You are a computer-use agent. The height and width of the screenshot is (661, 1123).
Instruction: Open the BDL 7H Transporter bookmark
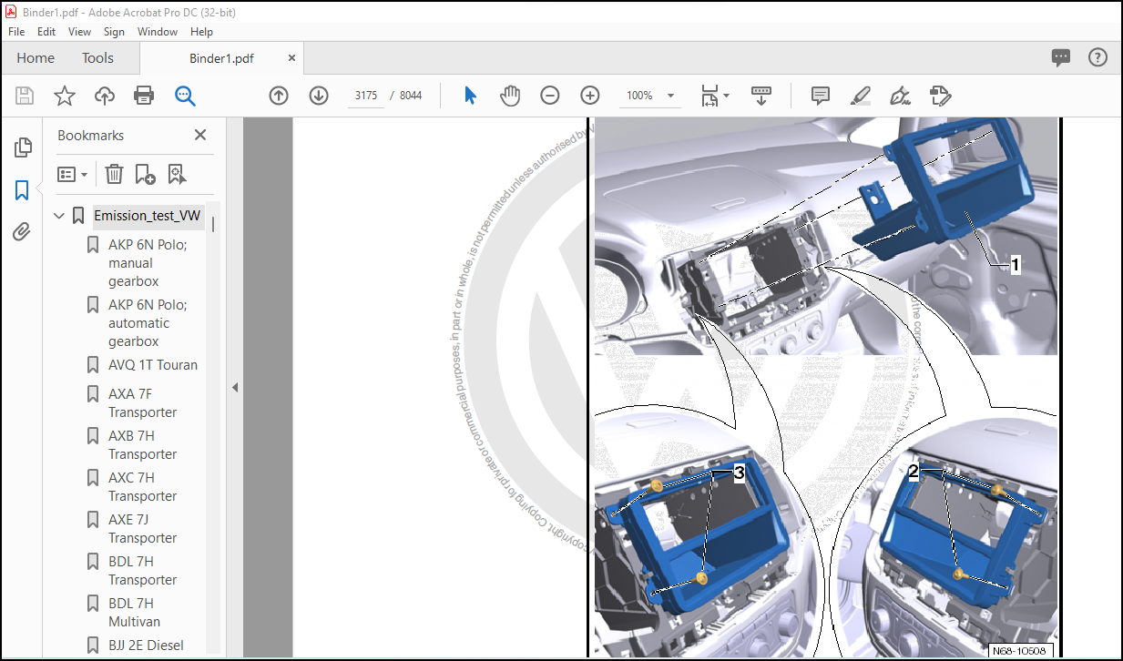(142, 571)
